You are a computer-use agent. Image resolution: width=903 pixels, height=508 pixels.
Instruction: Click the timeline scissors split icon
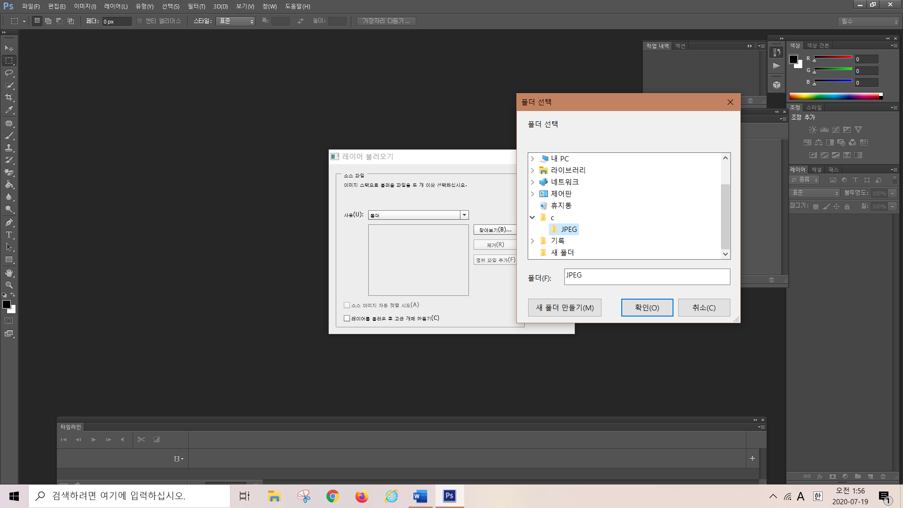[x=141, y=439]
